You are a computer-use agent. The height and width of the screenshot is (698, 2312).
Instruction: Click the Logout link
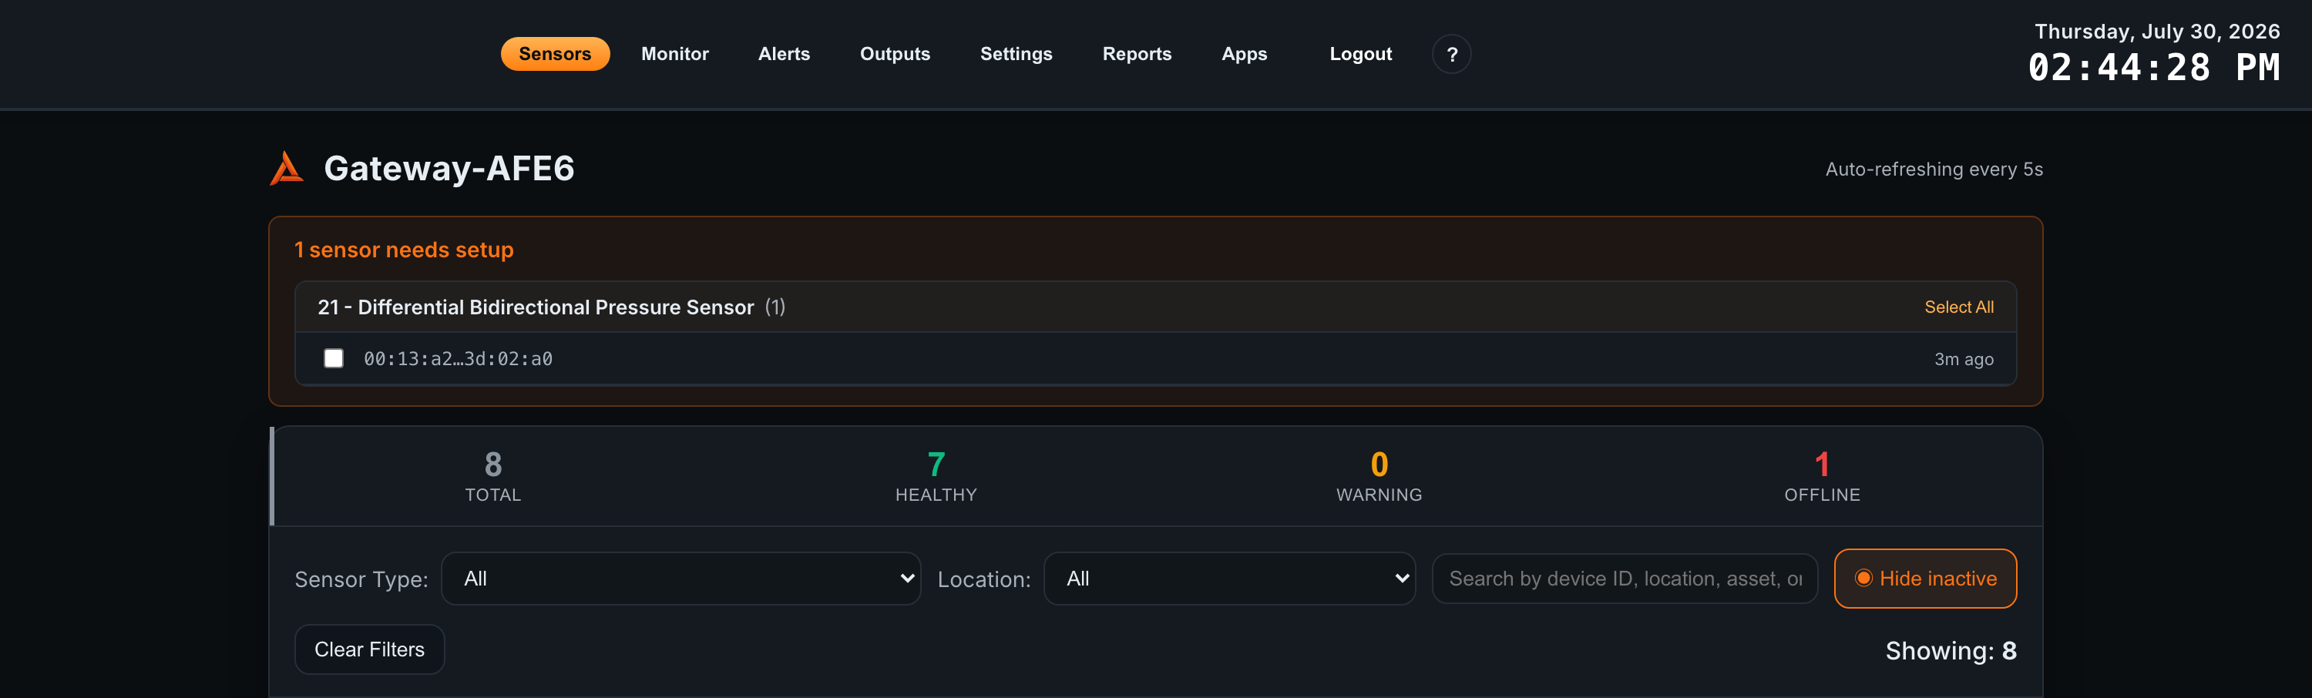[1361, 54]
